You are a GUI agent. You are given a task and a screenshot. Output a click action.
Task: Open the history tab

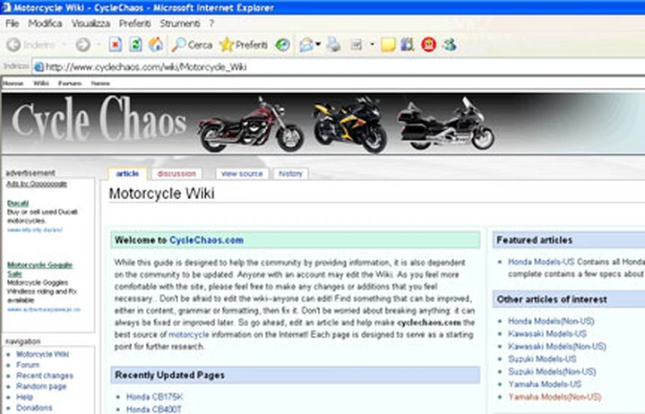pyautogui.click(x=290, y=174)
